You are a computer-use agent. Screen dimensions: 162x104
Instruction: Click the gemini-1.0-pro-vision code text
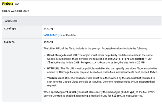click(x=102, y=63)
